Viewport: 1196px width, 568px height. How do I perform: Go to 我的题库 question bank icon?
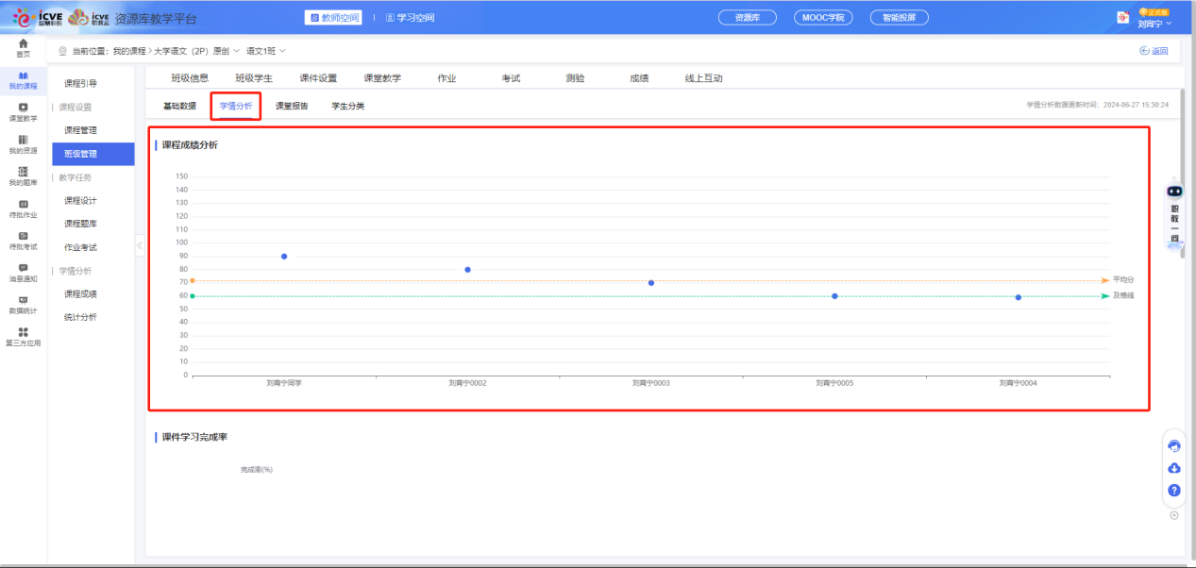point(23,175)
